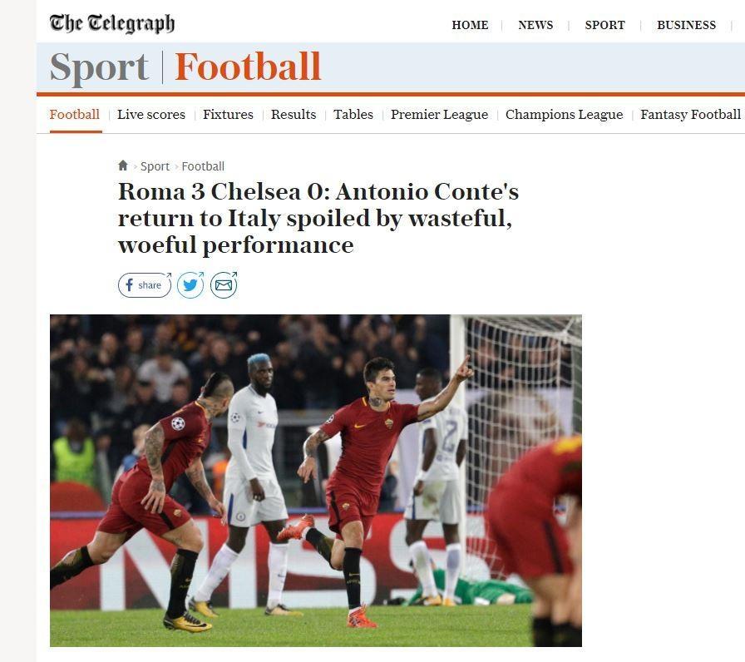Open Champions League section

[x=564, y=115]
